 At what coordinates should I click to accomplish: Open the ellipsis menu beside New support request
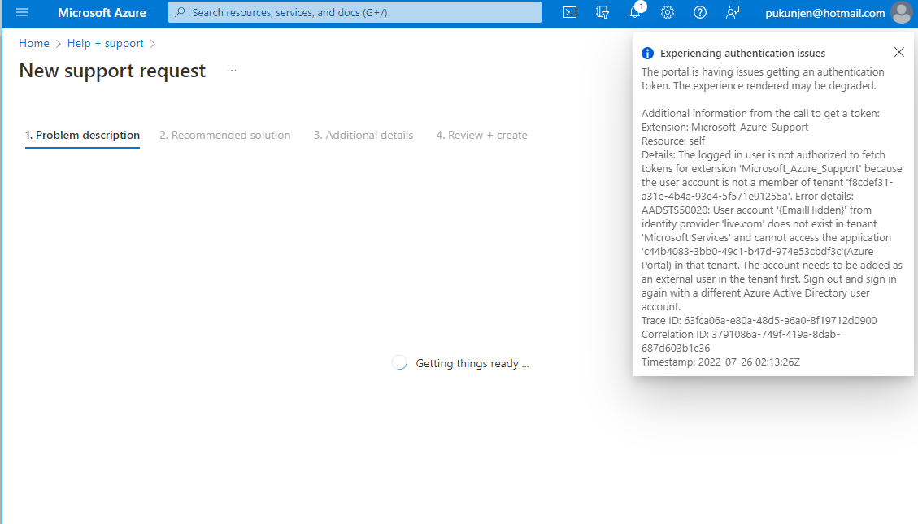point(232,71)
